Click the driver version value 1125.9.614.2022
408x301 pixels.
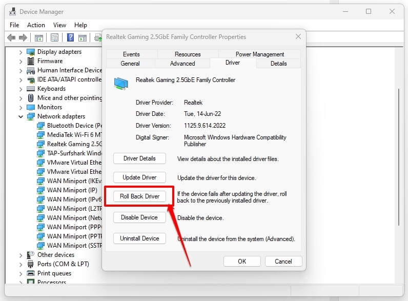click(205, 126)
